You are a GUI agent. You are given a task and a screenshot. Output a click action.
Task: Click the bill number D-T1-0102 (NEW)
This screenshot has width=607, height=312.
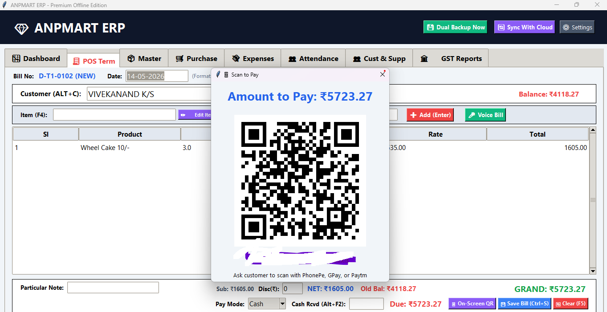pyautogui.click(x=67, y=76)
